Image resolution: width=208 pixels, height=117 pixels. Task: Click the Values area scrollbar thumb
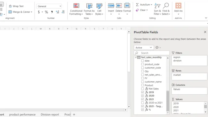coord(205,106)
